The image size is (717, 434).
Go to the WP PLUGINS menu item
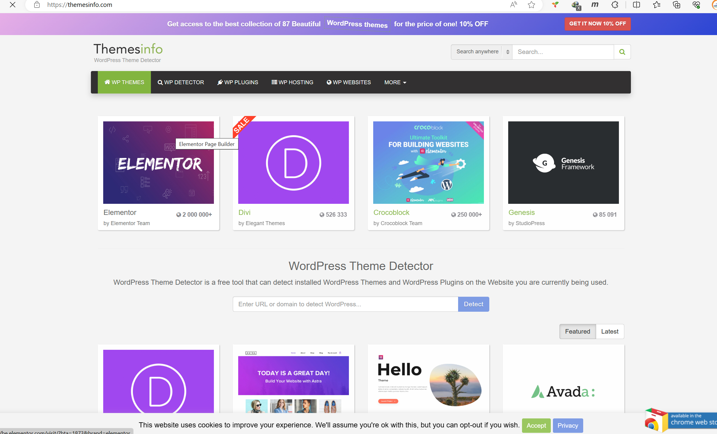click(x=238, y=82)
